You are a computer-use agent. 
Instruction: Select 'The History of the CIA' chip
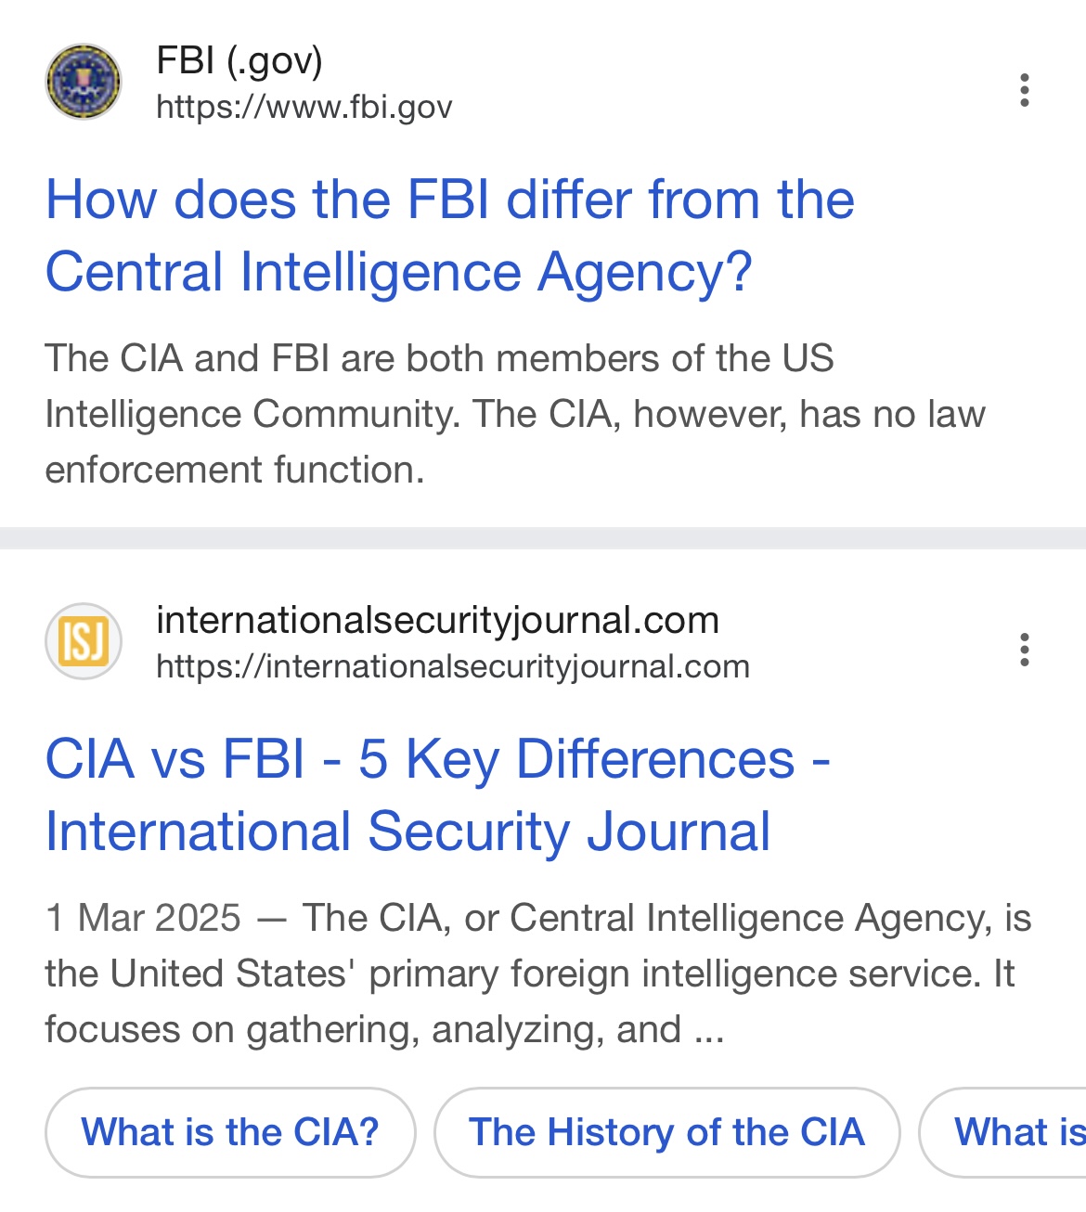click(x=666, y=1132)
